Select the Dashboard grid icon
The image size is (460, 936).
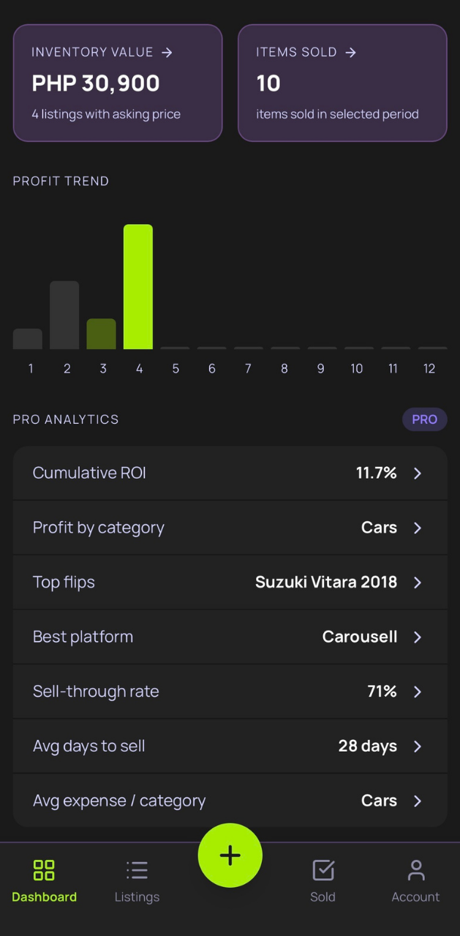coord(44,870)
